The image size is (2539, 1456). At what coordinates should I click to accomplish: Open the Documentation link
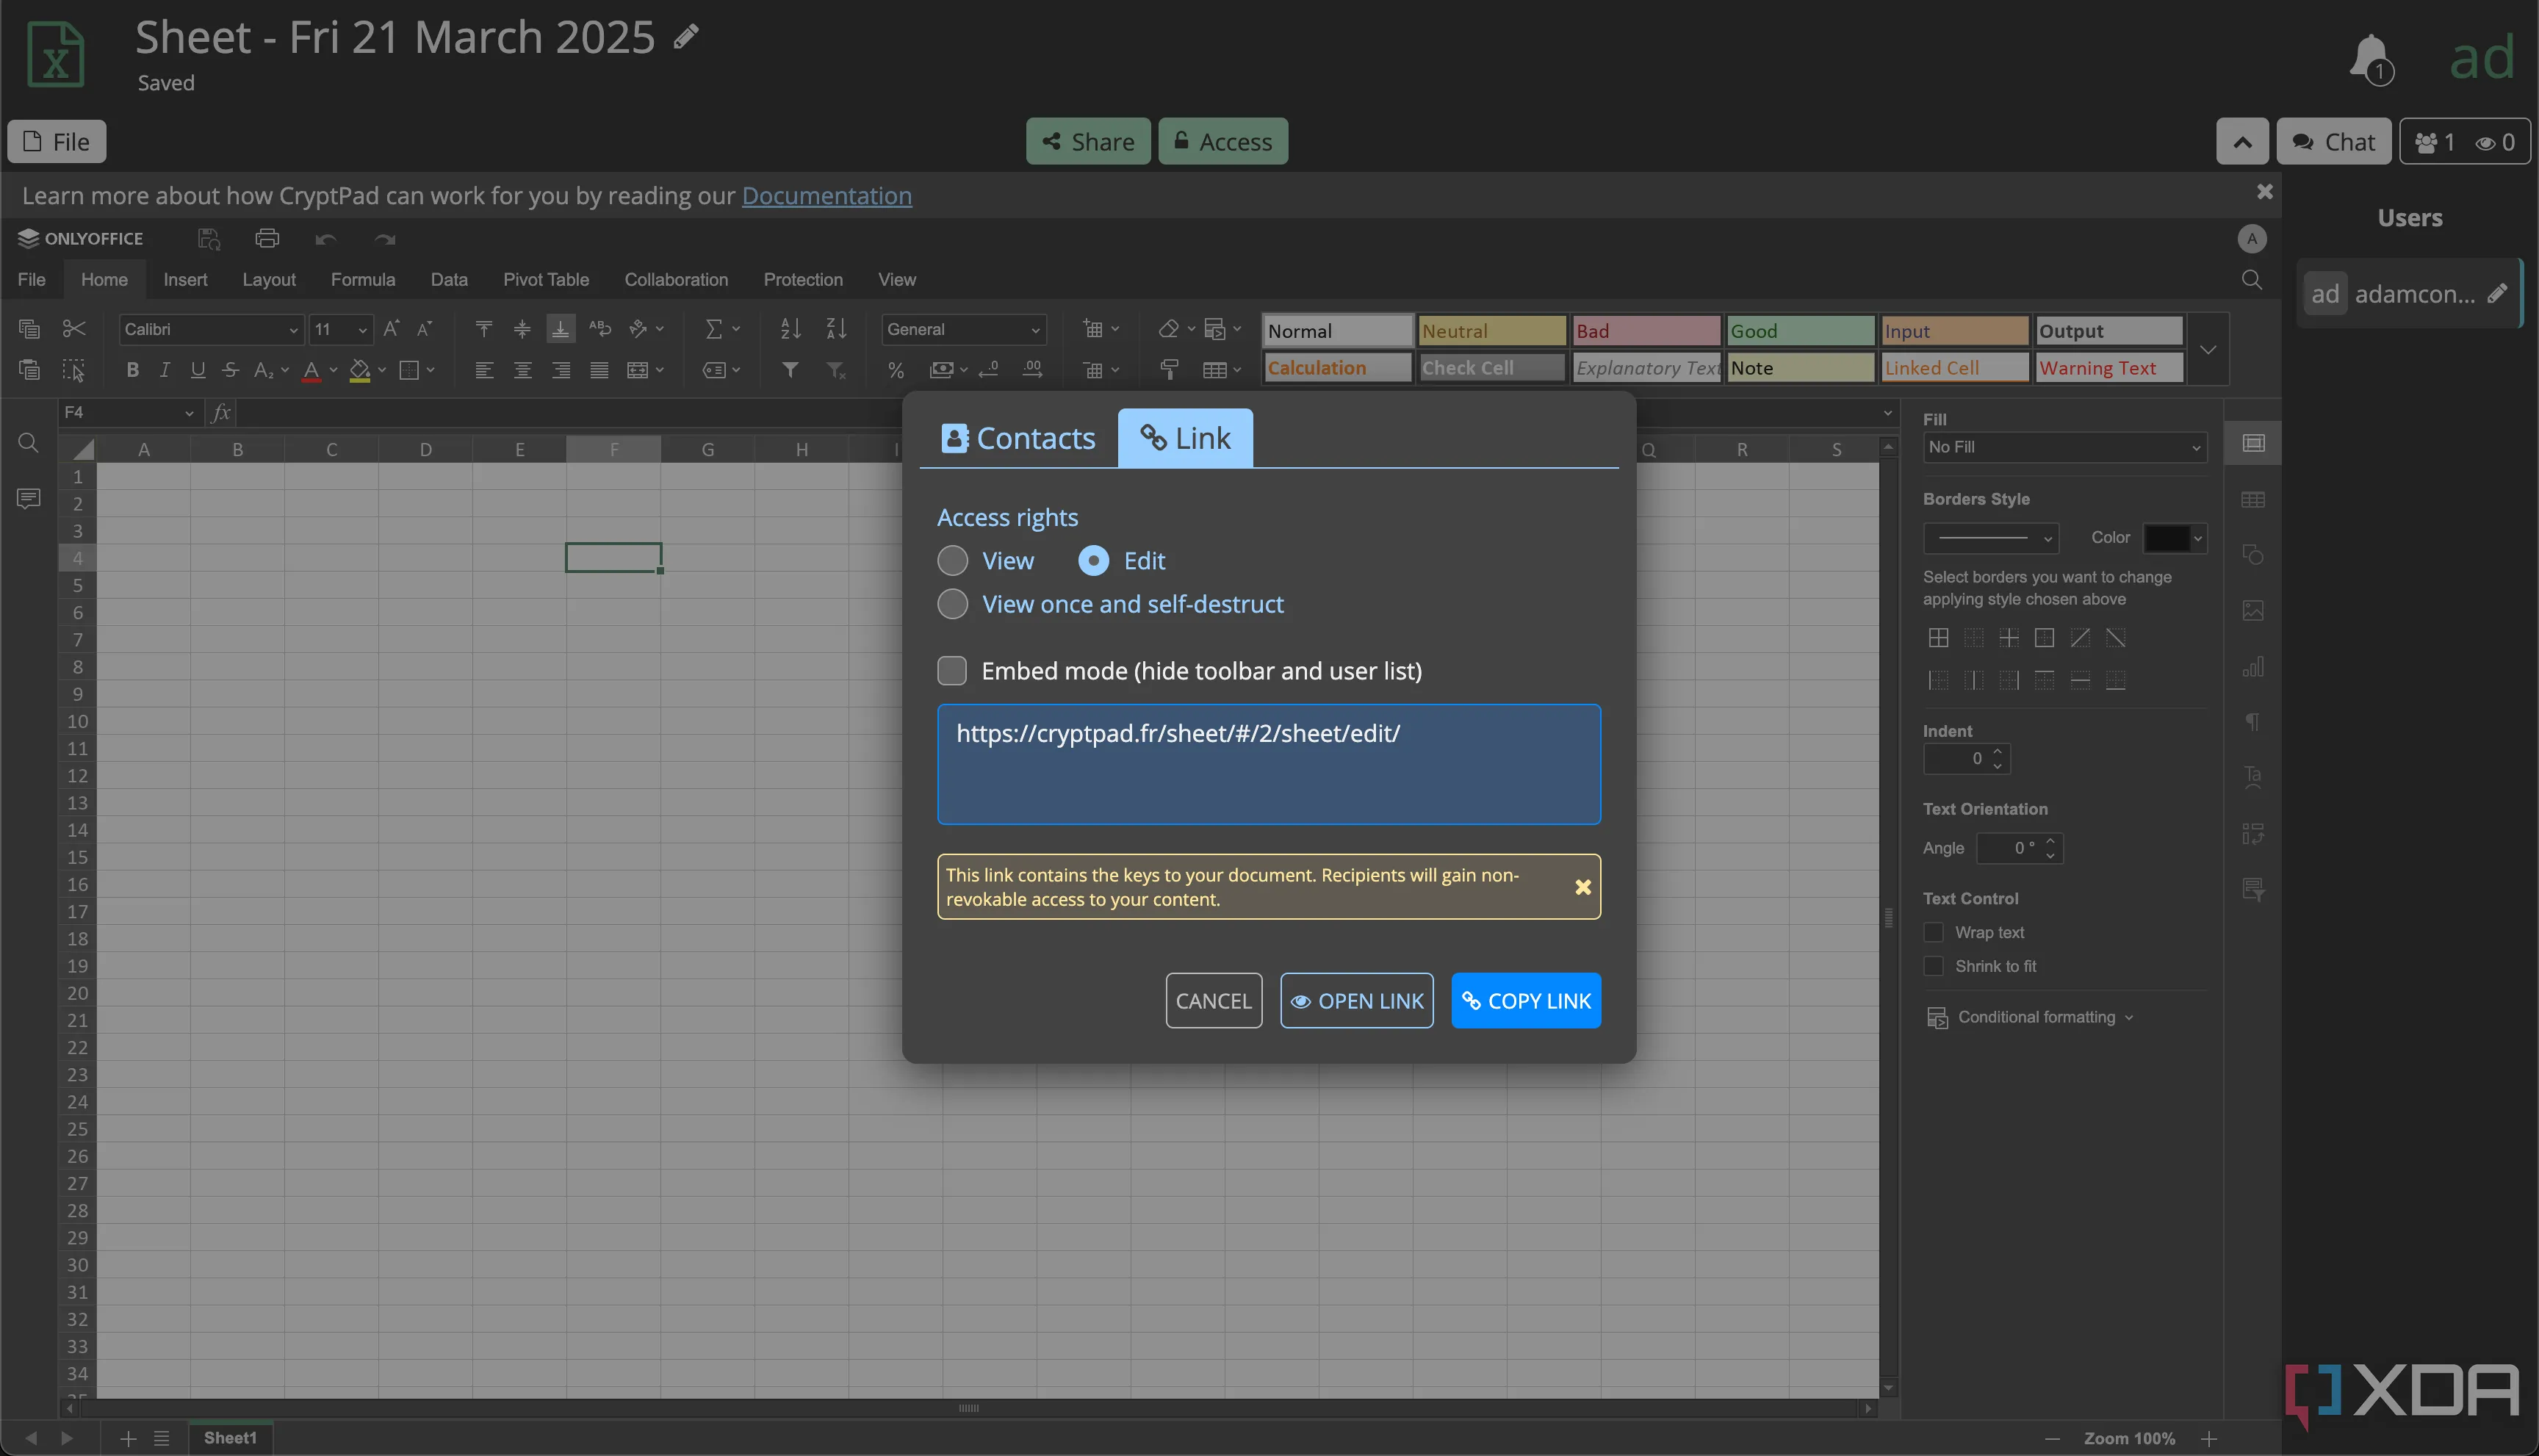tap(826, 195)
